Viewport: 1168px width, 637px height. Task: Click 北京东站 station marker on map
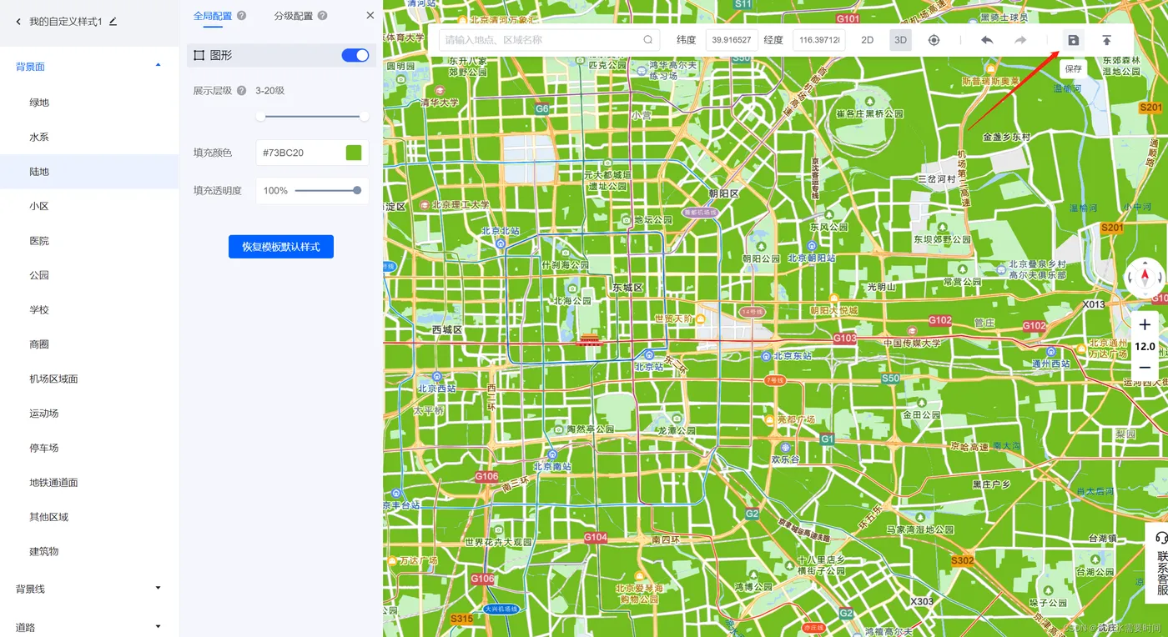[765, 356]
